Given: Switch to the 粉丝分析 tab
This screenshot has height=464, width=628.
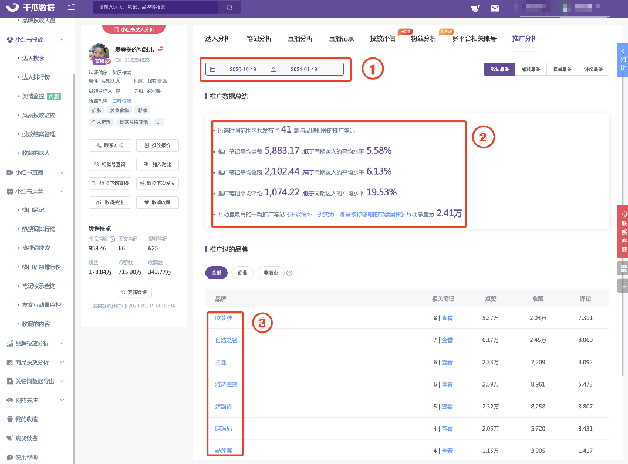Looking at the screenshot, I should coord(423,39).
